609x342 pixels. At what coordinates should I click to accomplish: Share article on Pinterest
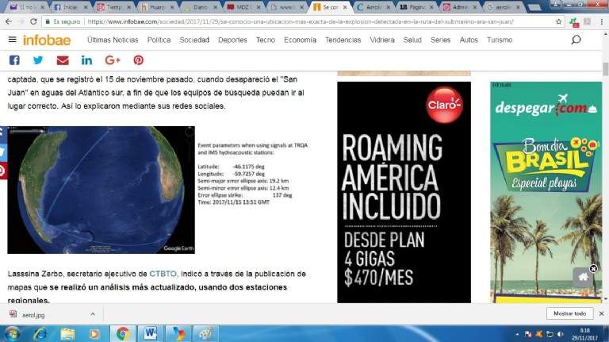click(138, 60)
